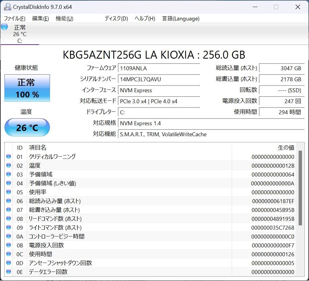
Task: Open the ヘルプ(H) menu
Action: (x=145, y=18)
